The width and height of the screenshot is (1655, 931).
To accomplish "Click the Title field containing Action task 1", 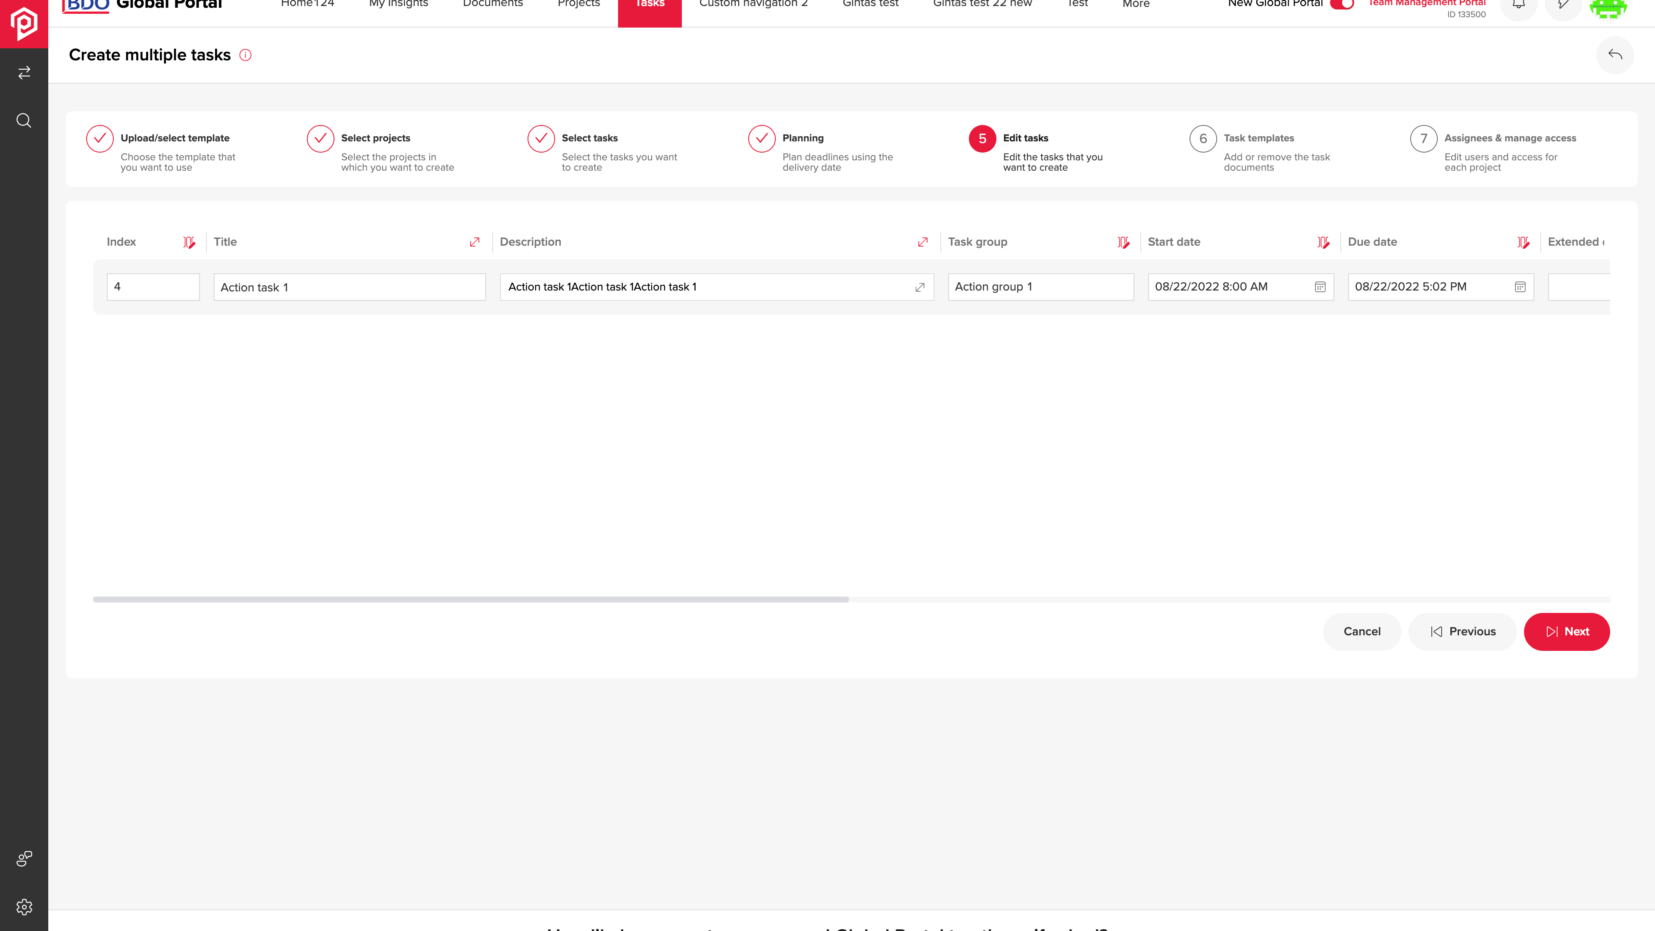I will 350,287.
